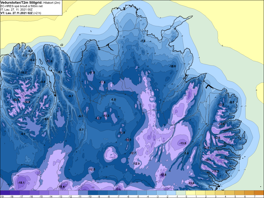Click the -9.2 temperature label
Image resolution: width=264 pixels, height=198 pixels.
[32, 60]
